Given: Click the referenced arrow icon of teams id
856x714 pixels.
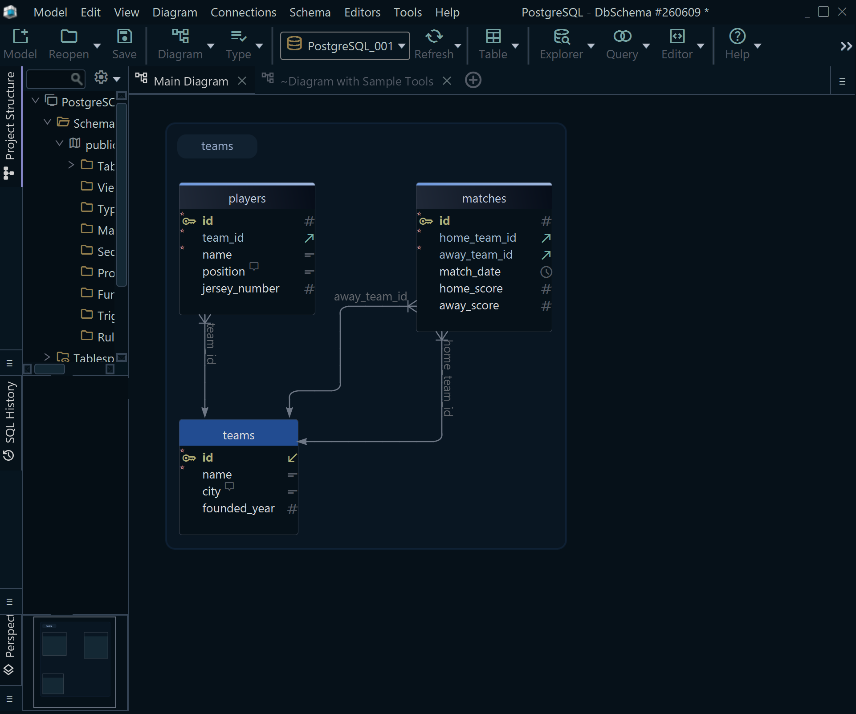Looking at the screenshot, I should pos(292,458).
